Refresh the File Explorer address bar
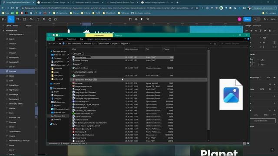The width and height of the screenshot is (278, 156). click(x=215, y=43)
